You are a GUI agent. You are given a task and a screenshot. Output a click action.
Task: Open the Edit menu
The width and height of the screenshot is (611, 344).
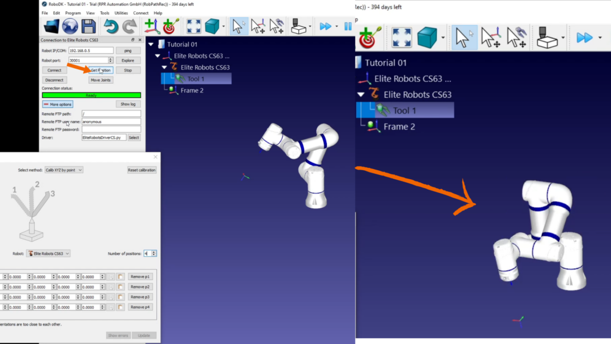point(57,13)
